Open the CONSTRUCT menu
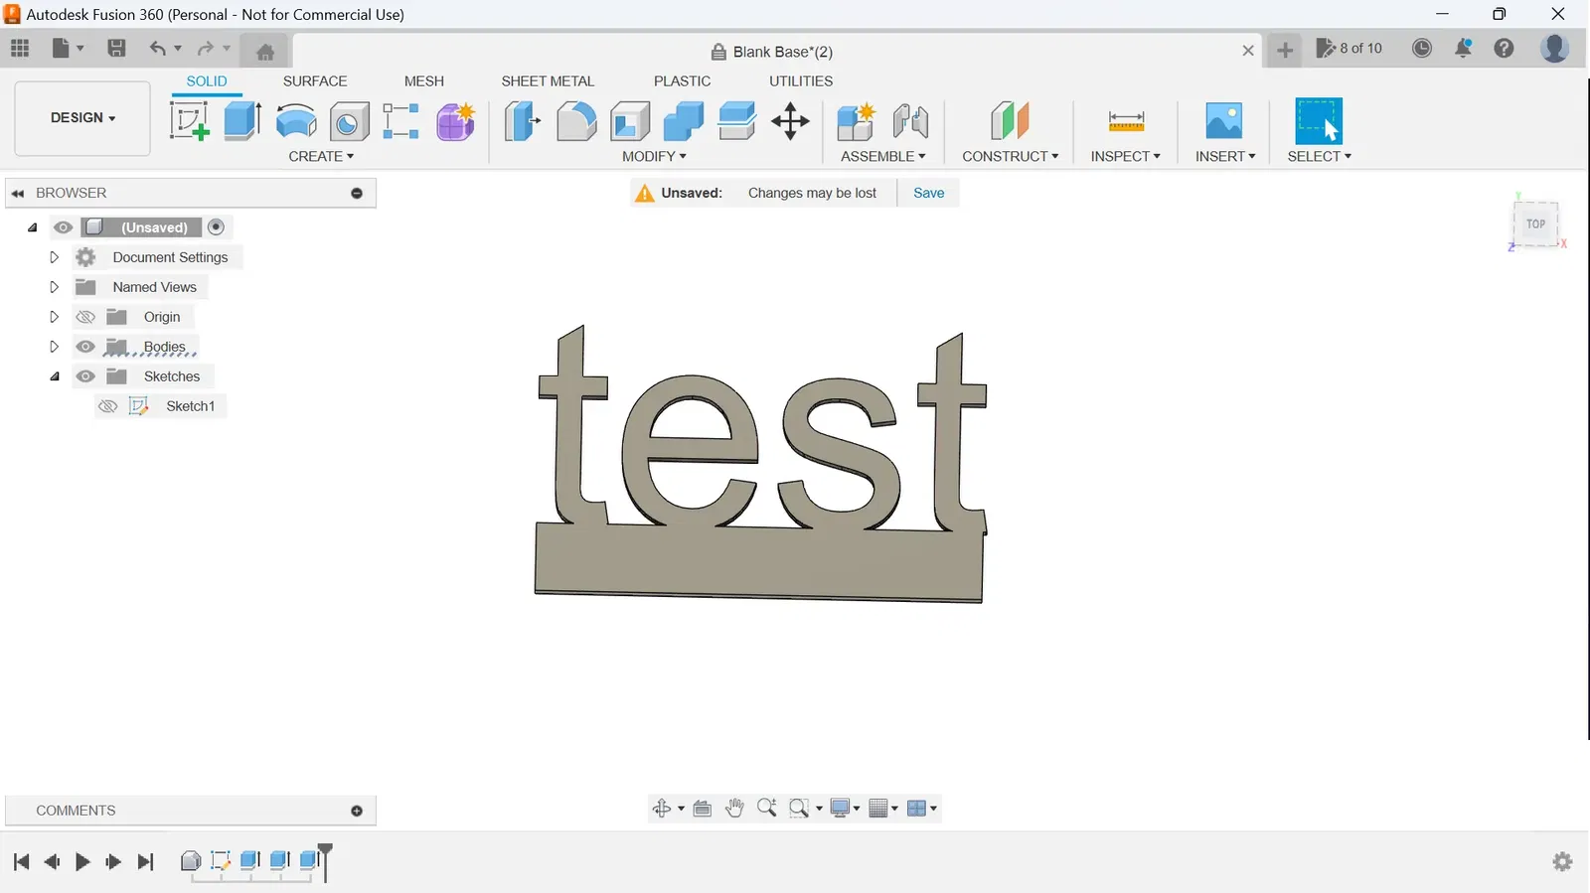 coord(1010,157)
